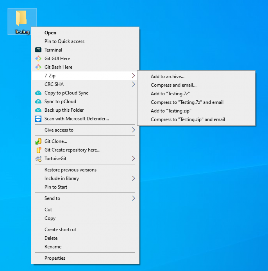
Task: Choose Restore previous versions
Action: coord(85,170)
